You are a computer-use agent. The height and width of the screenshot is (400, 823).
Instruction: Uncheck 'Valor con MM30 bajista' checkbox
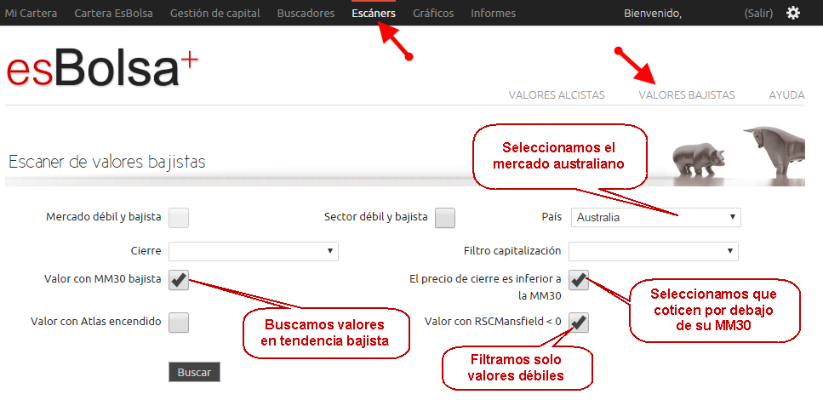coord(179,280)
